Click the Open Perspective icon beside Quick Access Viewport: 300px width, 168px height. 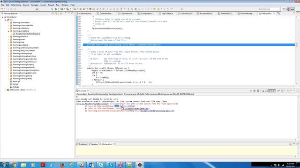[284, 9]
